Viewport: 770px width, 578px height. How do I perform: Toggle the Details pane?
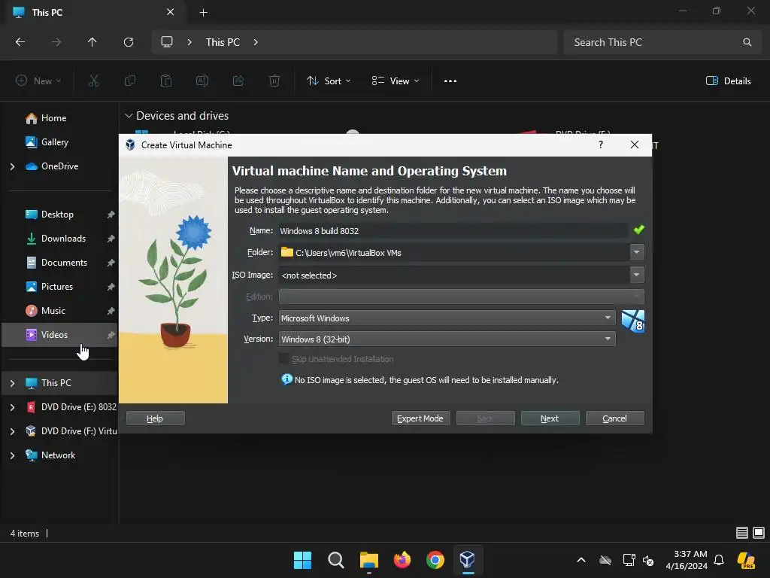pyautogui.click(x=728, y=81)
